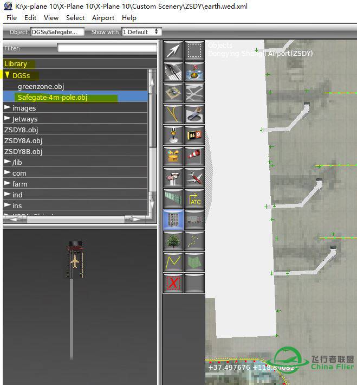Select the Facade tool
357x385 pixels.
[194, 220]
